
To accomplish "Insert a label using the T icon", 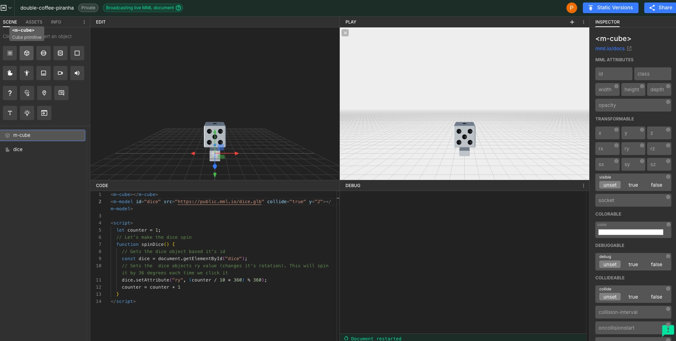I will 10,113.
